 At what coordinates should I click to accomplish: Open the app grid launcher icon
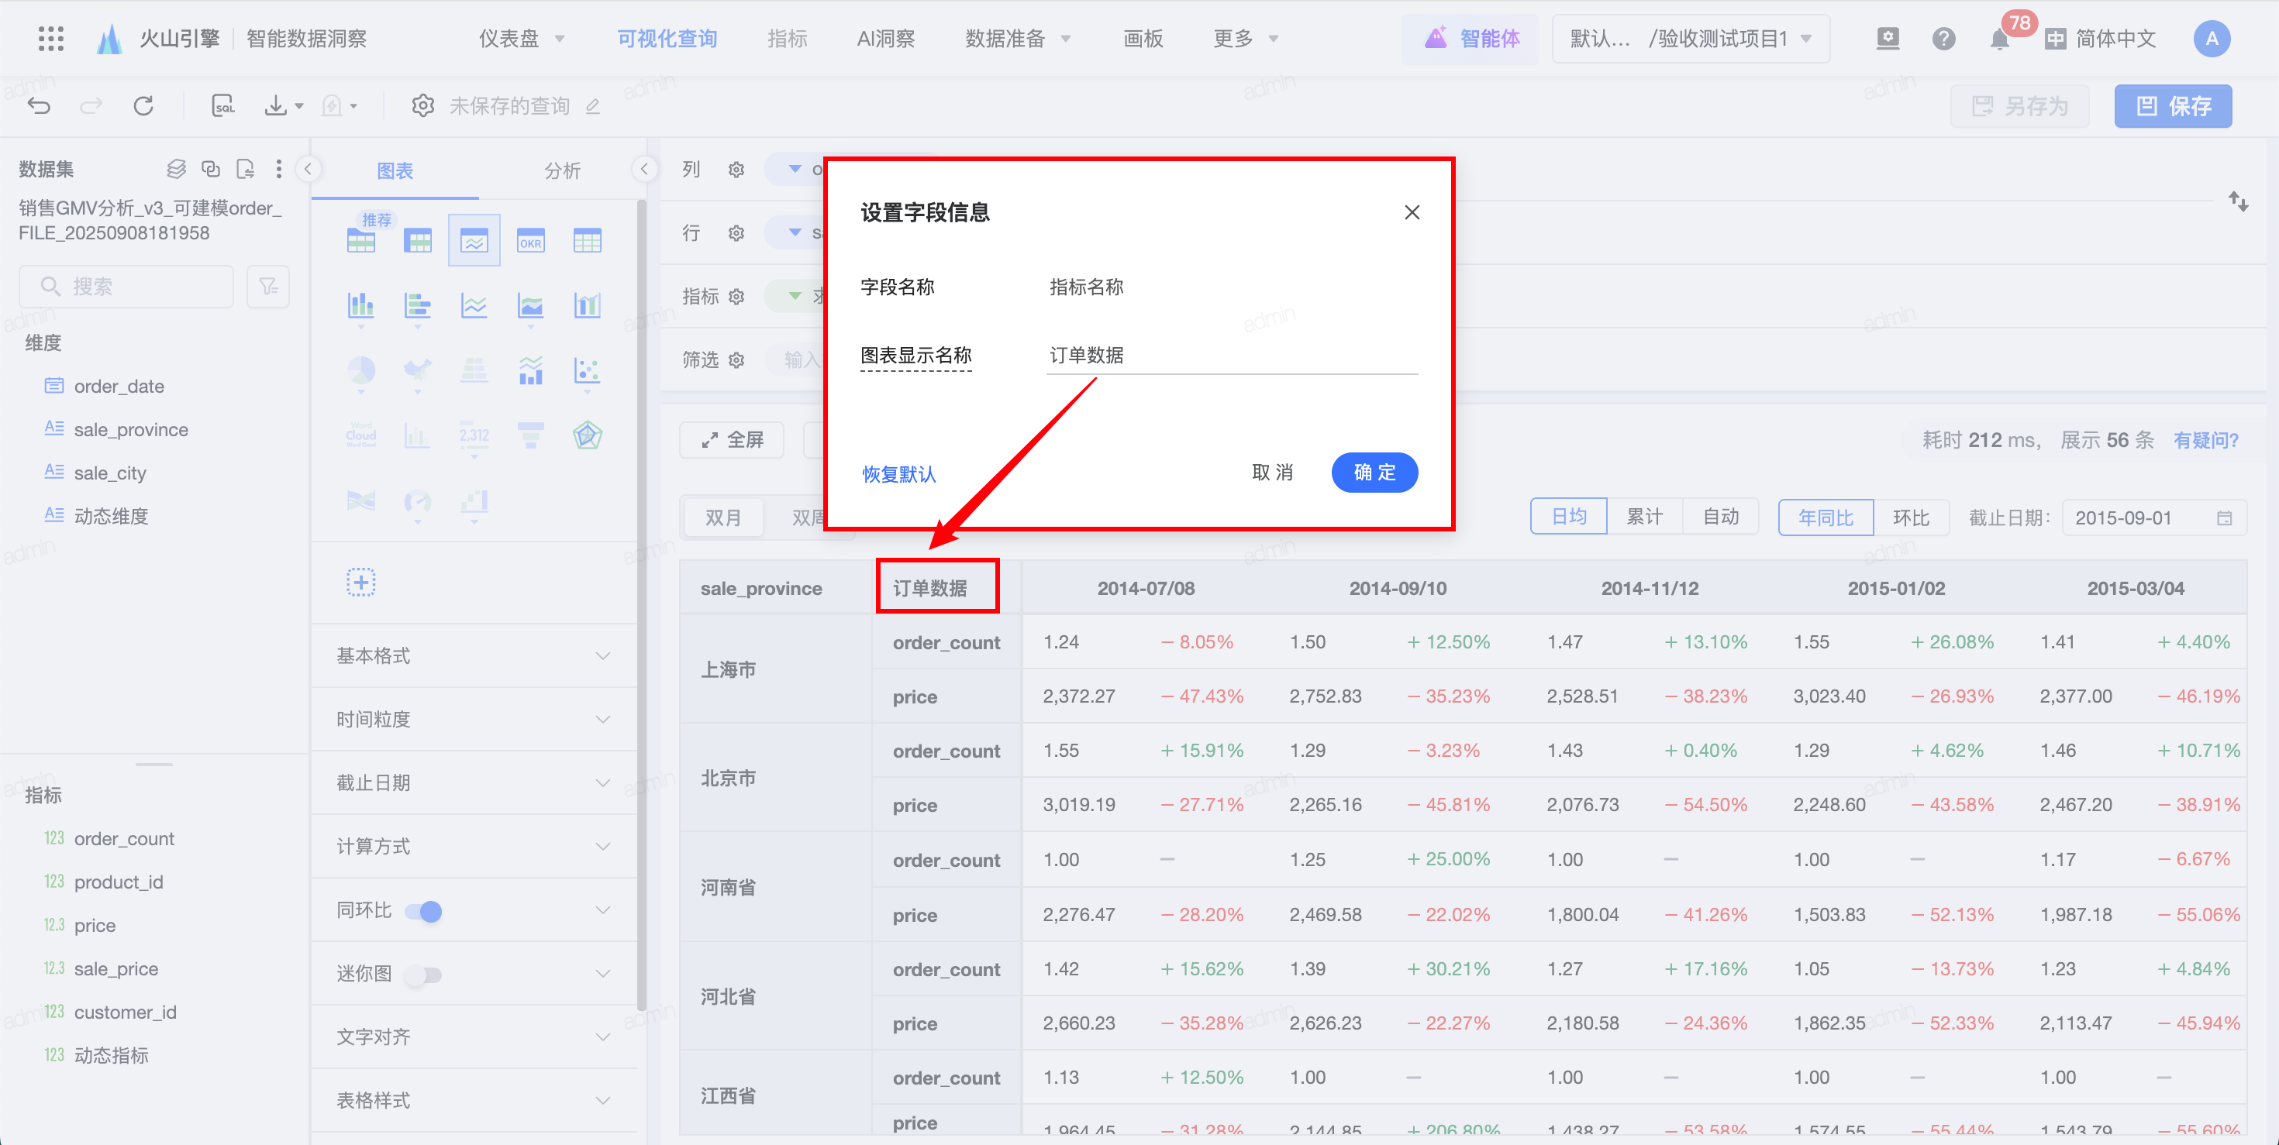point(51,39)
